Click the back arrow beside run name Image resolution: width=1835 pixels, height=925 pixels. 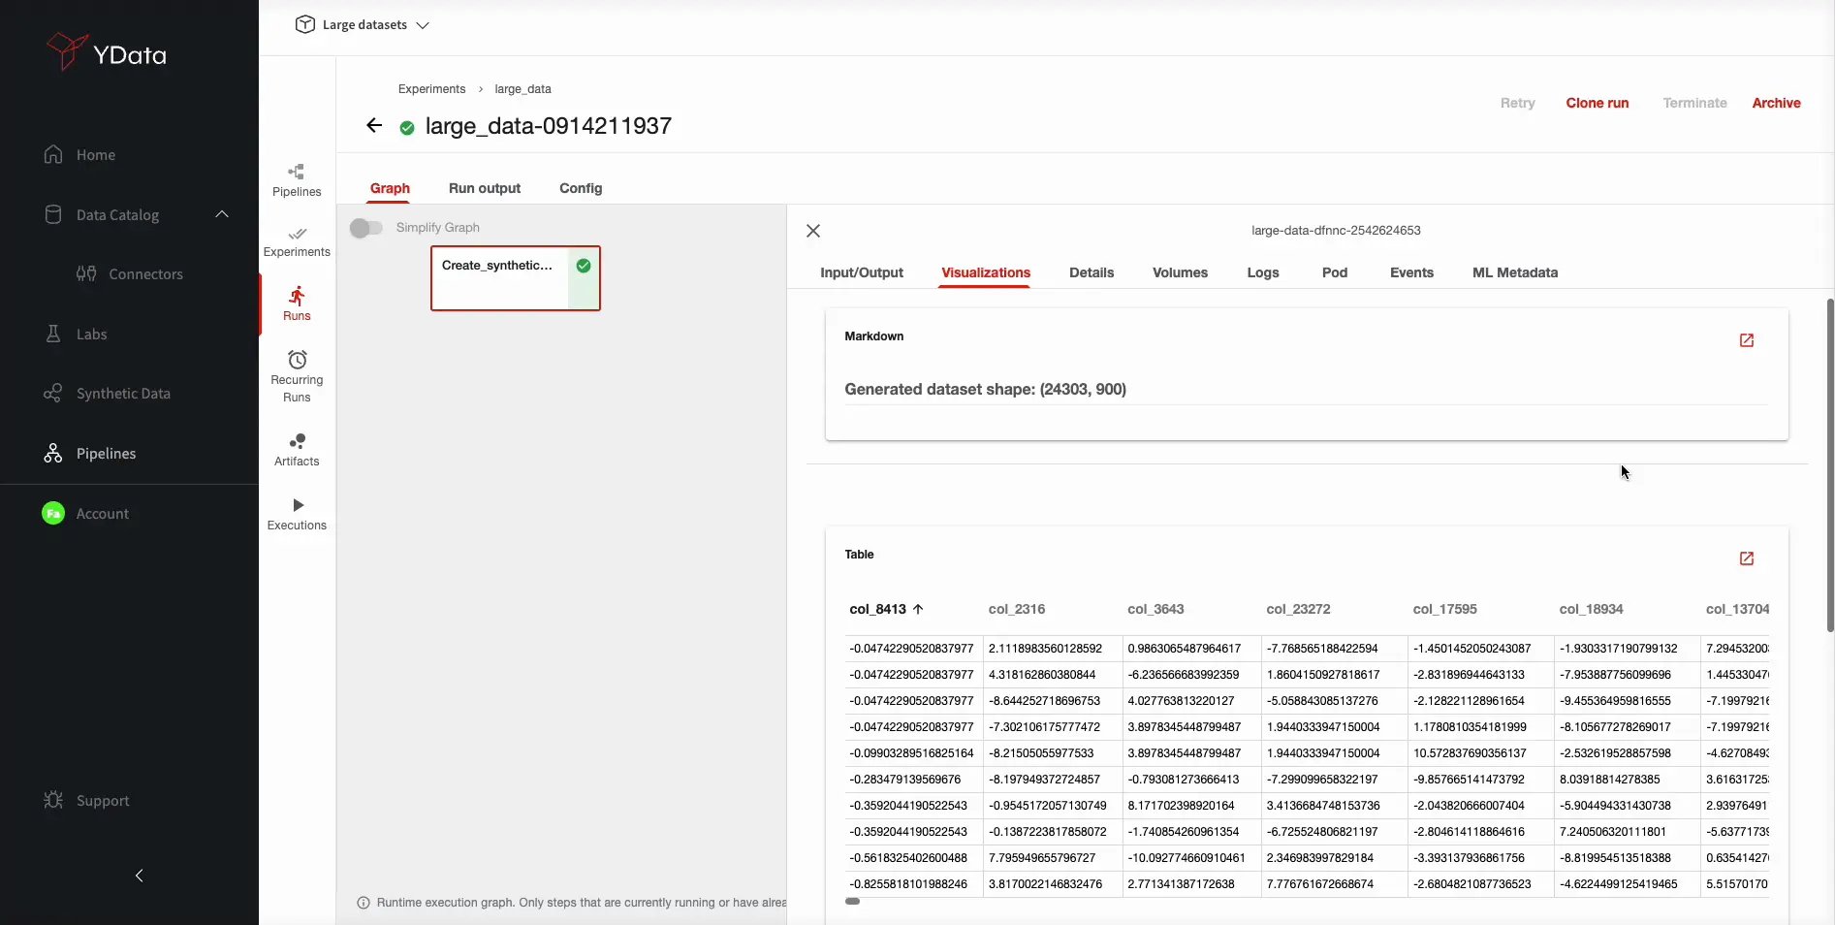374,126
